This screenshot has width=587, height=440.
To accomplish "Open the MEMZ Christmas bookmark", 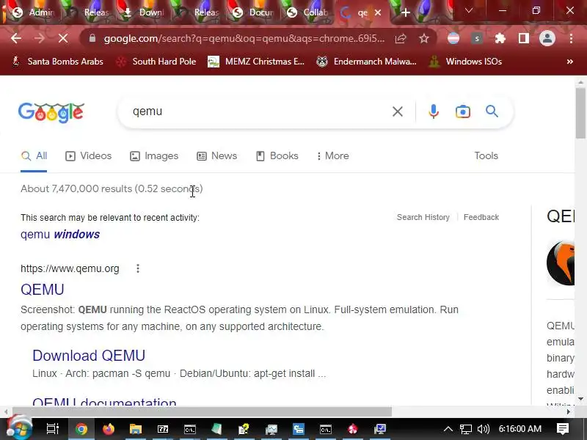I will click(256, 62).
